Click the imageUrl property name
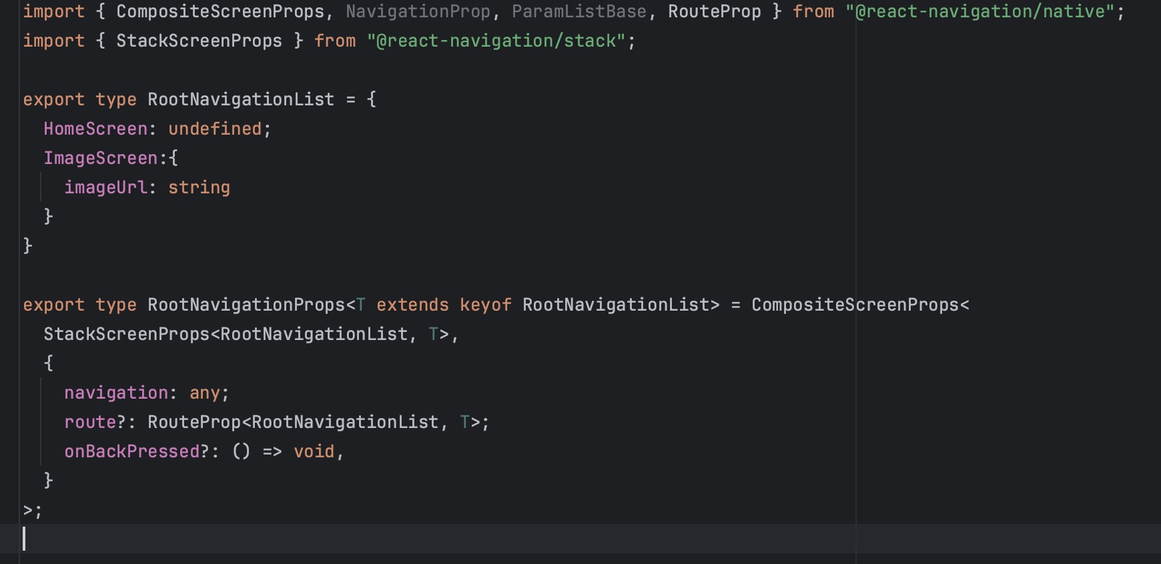This screenshot has height=564, width=1161. coord(105,187)
